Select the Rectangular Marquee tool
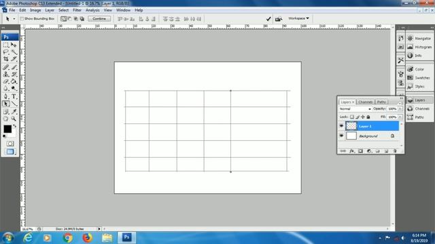 [x=6, y=45]
